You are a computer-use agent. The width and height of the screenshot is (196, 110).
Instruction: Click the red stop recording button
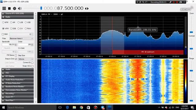click(177, 2)
